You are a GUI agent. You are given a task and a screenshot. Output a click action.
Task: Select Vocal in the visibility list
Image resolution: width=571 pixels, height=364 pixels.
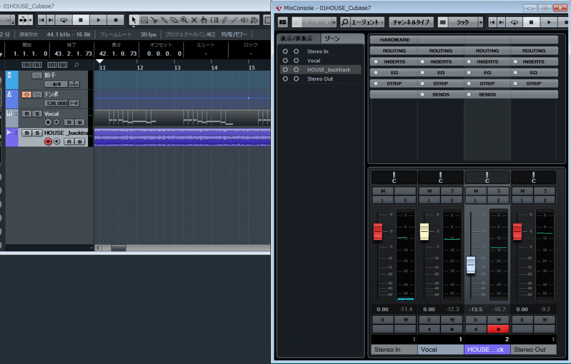[321, 60]
